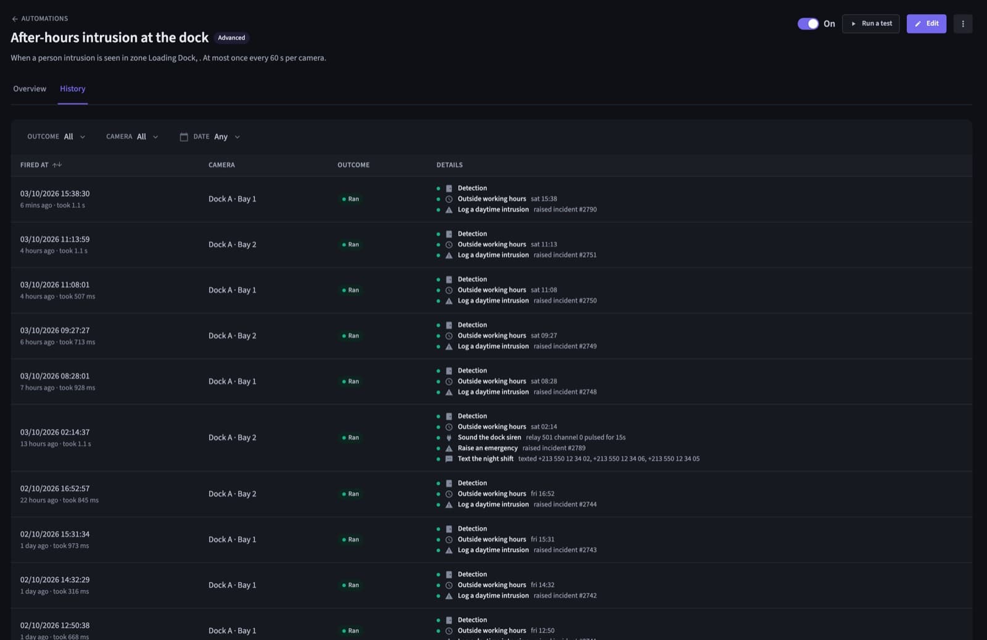Screen dimensions: 987x640
Task: Click 'raised incident #2749' text
Action: pos(565,347)
